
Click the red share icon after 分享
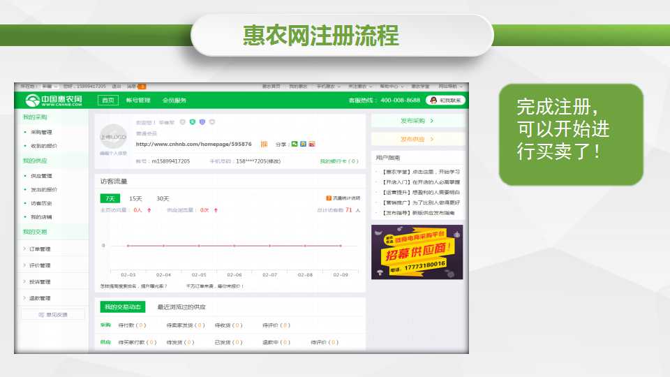click(312, 144)
